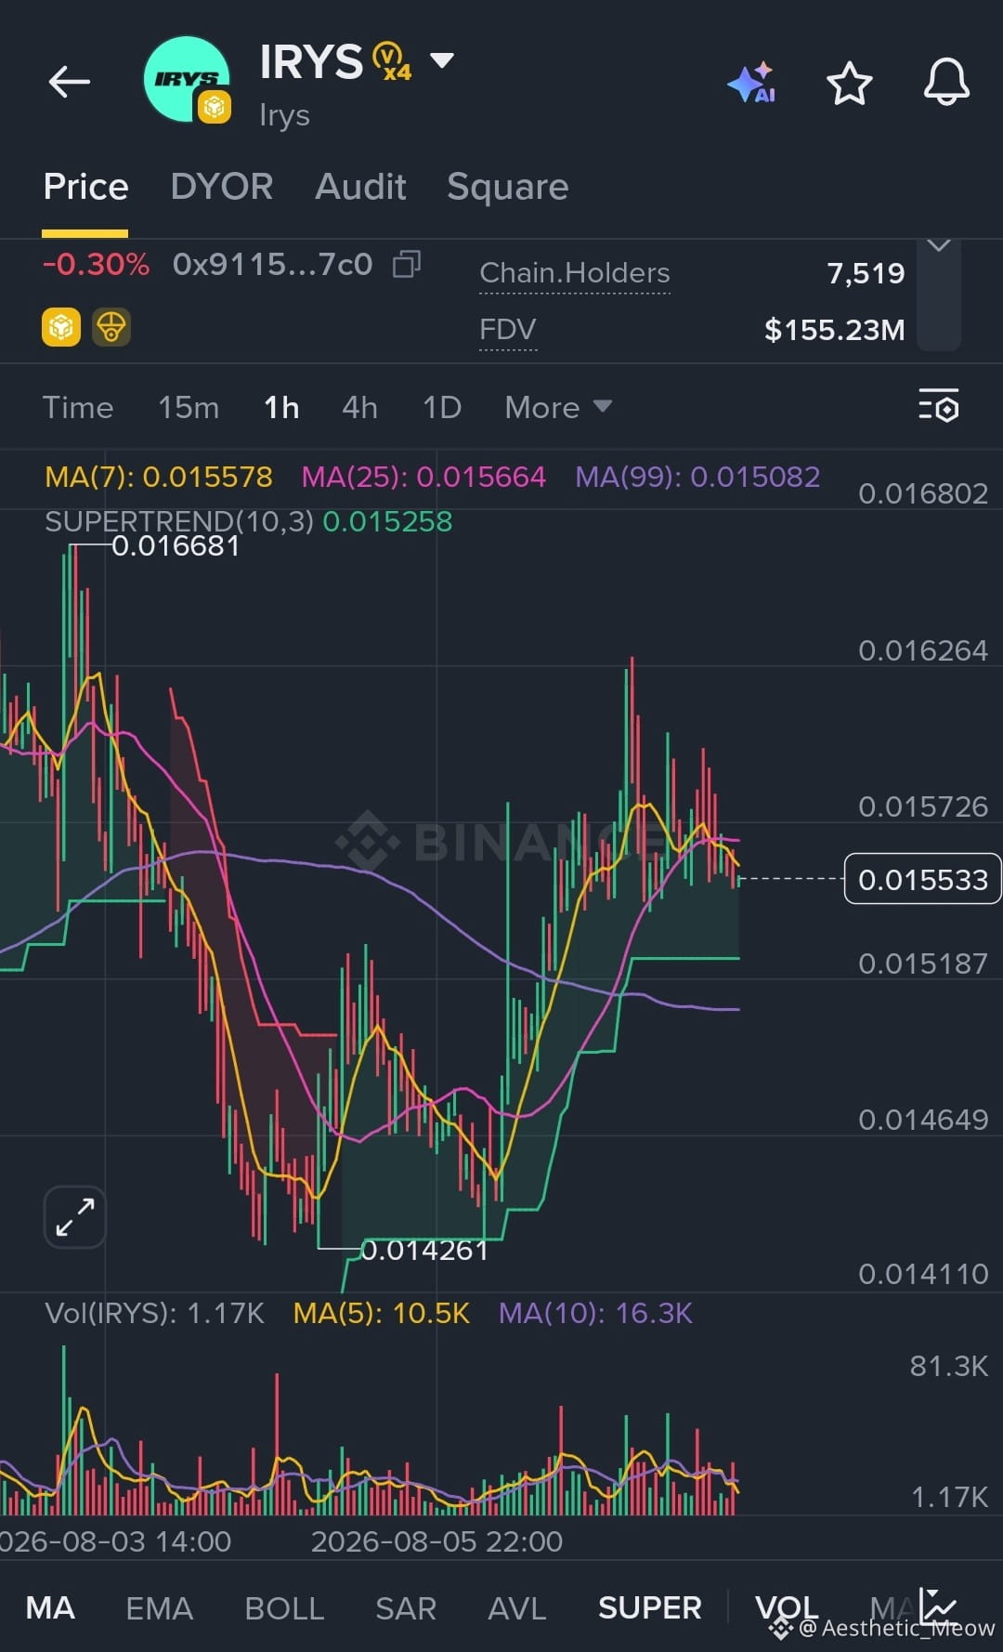The height and width of the screenshot is (1652, 1003).
Task: Launch the AI sparkle assistant
Action: [x=751, y=83]
